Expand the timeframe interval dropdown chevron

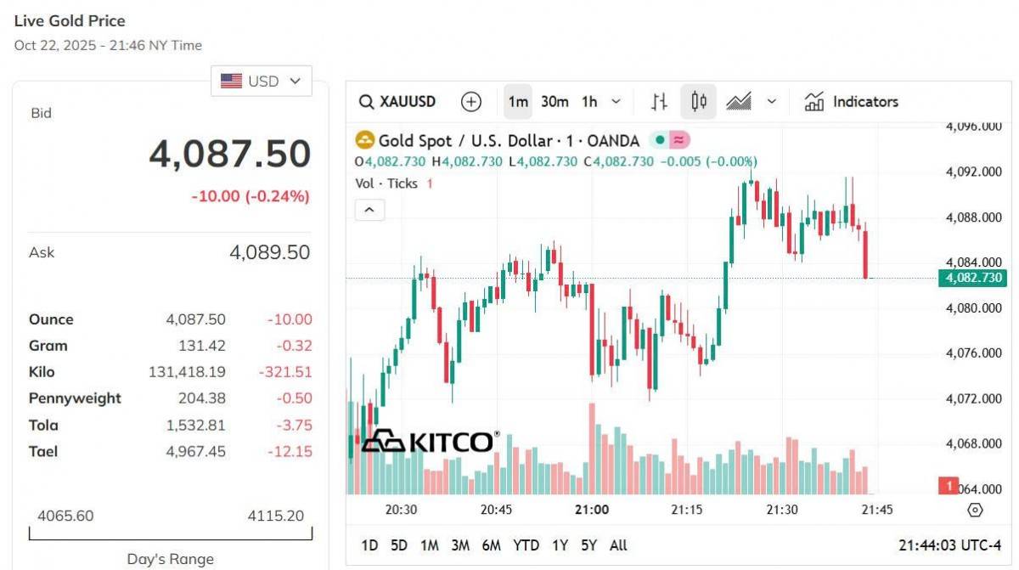tap(614, 101)
